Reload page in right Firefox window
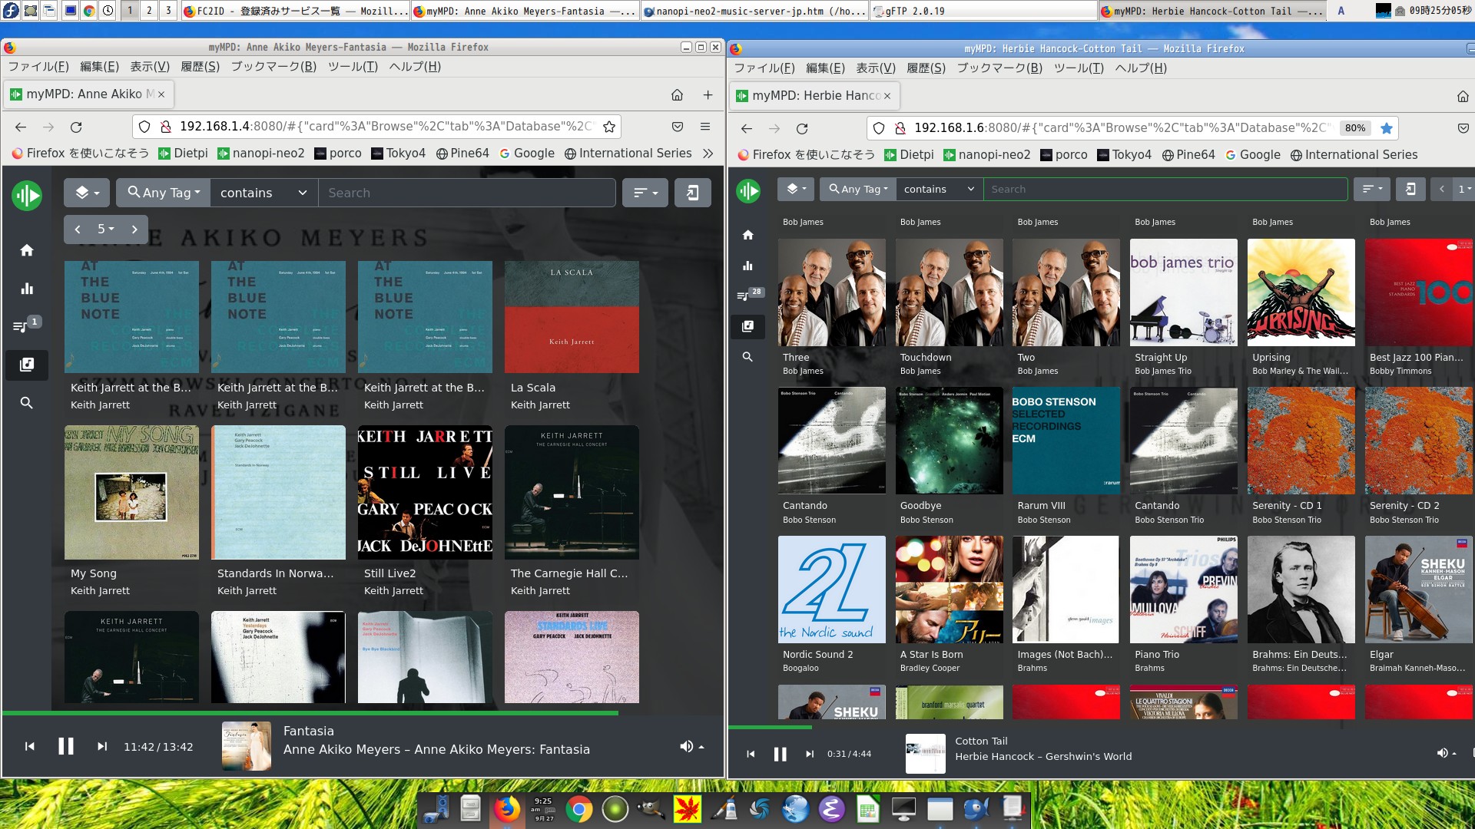Screen dimensions: 1475x829 point(802,128)
